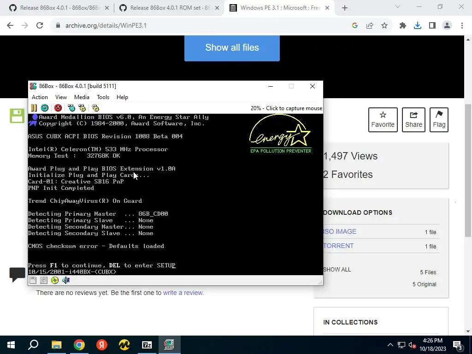Viewport: 472px width, 354px height.
Task: Close the Windows PE 3.1 tab
Action: pyautogui.click(x=328, y=8)
